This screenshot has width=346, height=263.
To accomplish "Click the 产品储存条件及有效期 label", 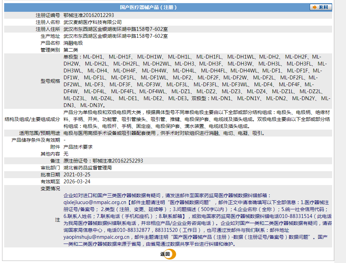I will click(36, 140).
